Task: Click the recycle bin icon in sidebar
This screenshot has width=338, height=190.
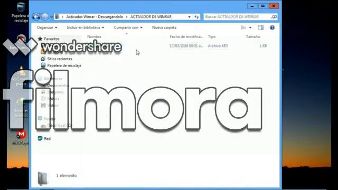Action: pos(43,65)
